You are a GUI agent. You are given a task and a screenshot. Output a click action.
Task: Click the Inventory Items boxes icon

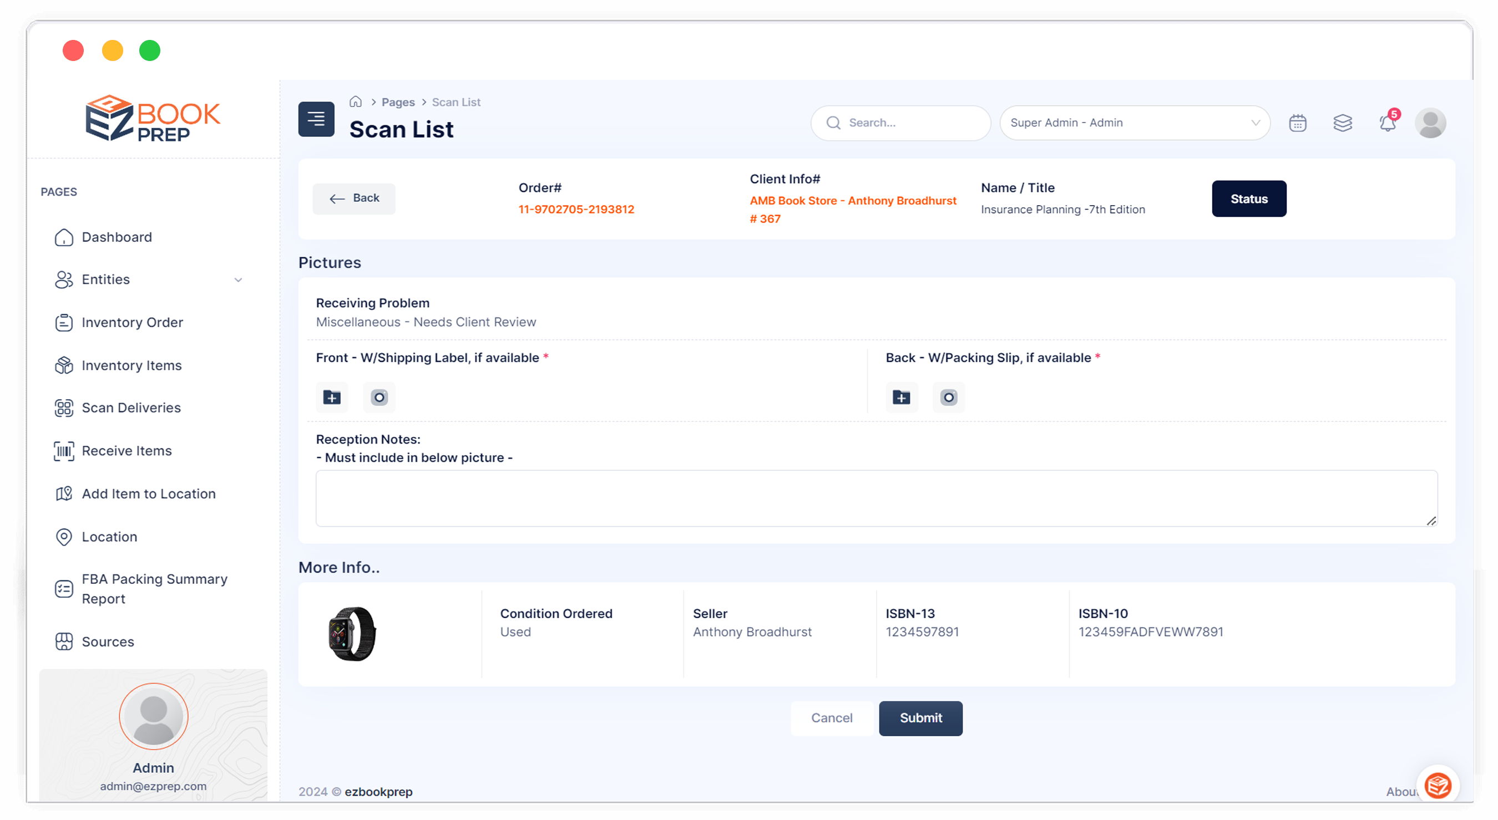[64, 365]
